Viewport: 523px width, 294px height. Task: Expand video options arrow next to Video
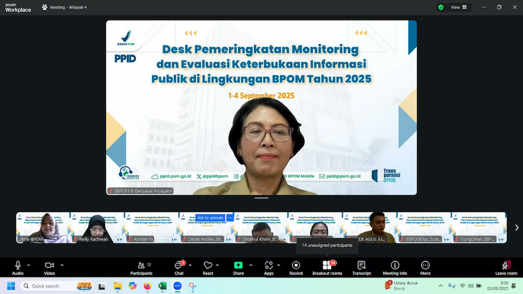coord(62,265)
